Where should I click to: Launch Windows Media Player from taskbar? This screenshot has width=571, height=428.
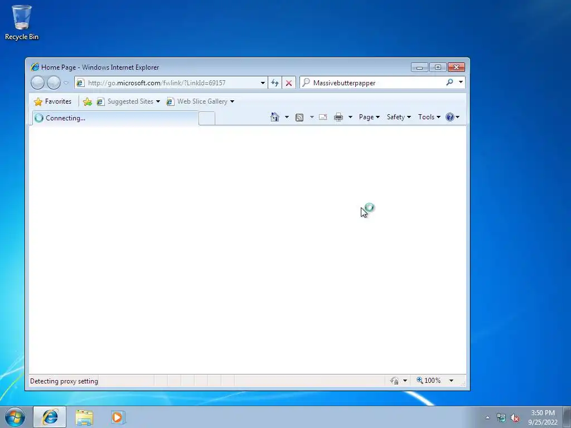point(118,417)
